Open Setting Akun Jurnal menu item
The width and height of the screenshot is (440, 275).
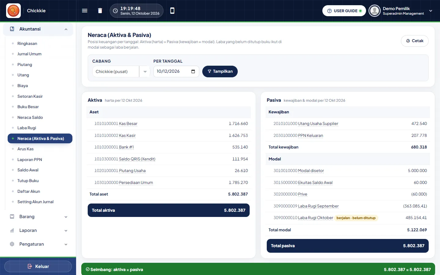[35, 202]
